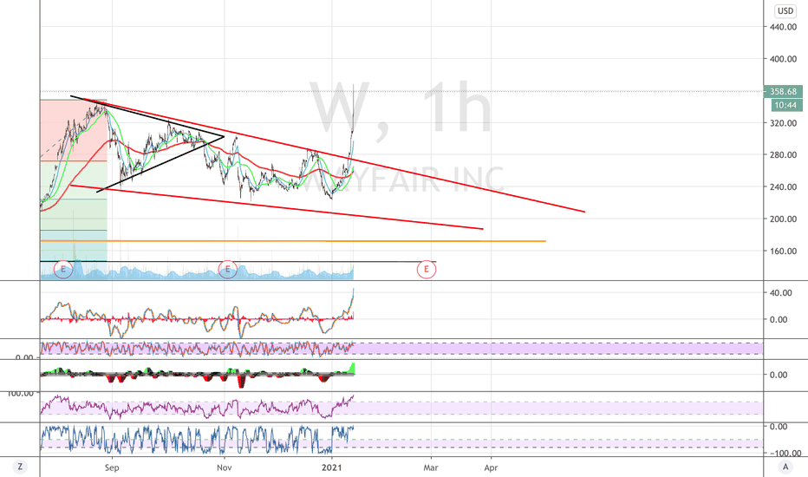Click the Sep date label
Screen dimensions: 808x477
coord(112,467)
